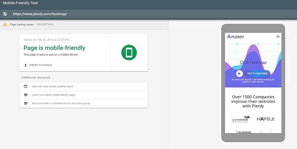Click the Page is mobile-friendly heading

pos(54,48)
